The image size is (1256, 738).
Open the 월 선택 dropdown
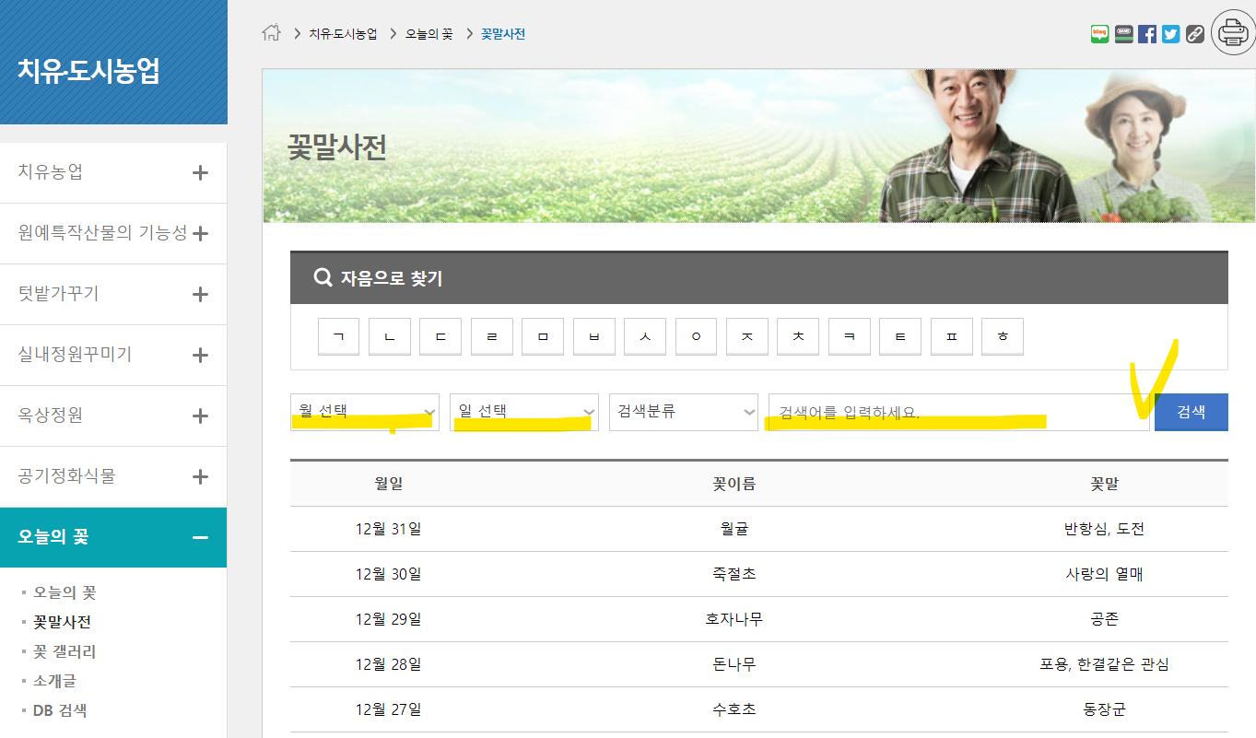364,412
